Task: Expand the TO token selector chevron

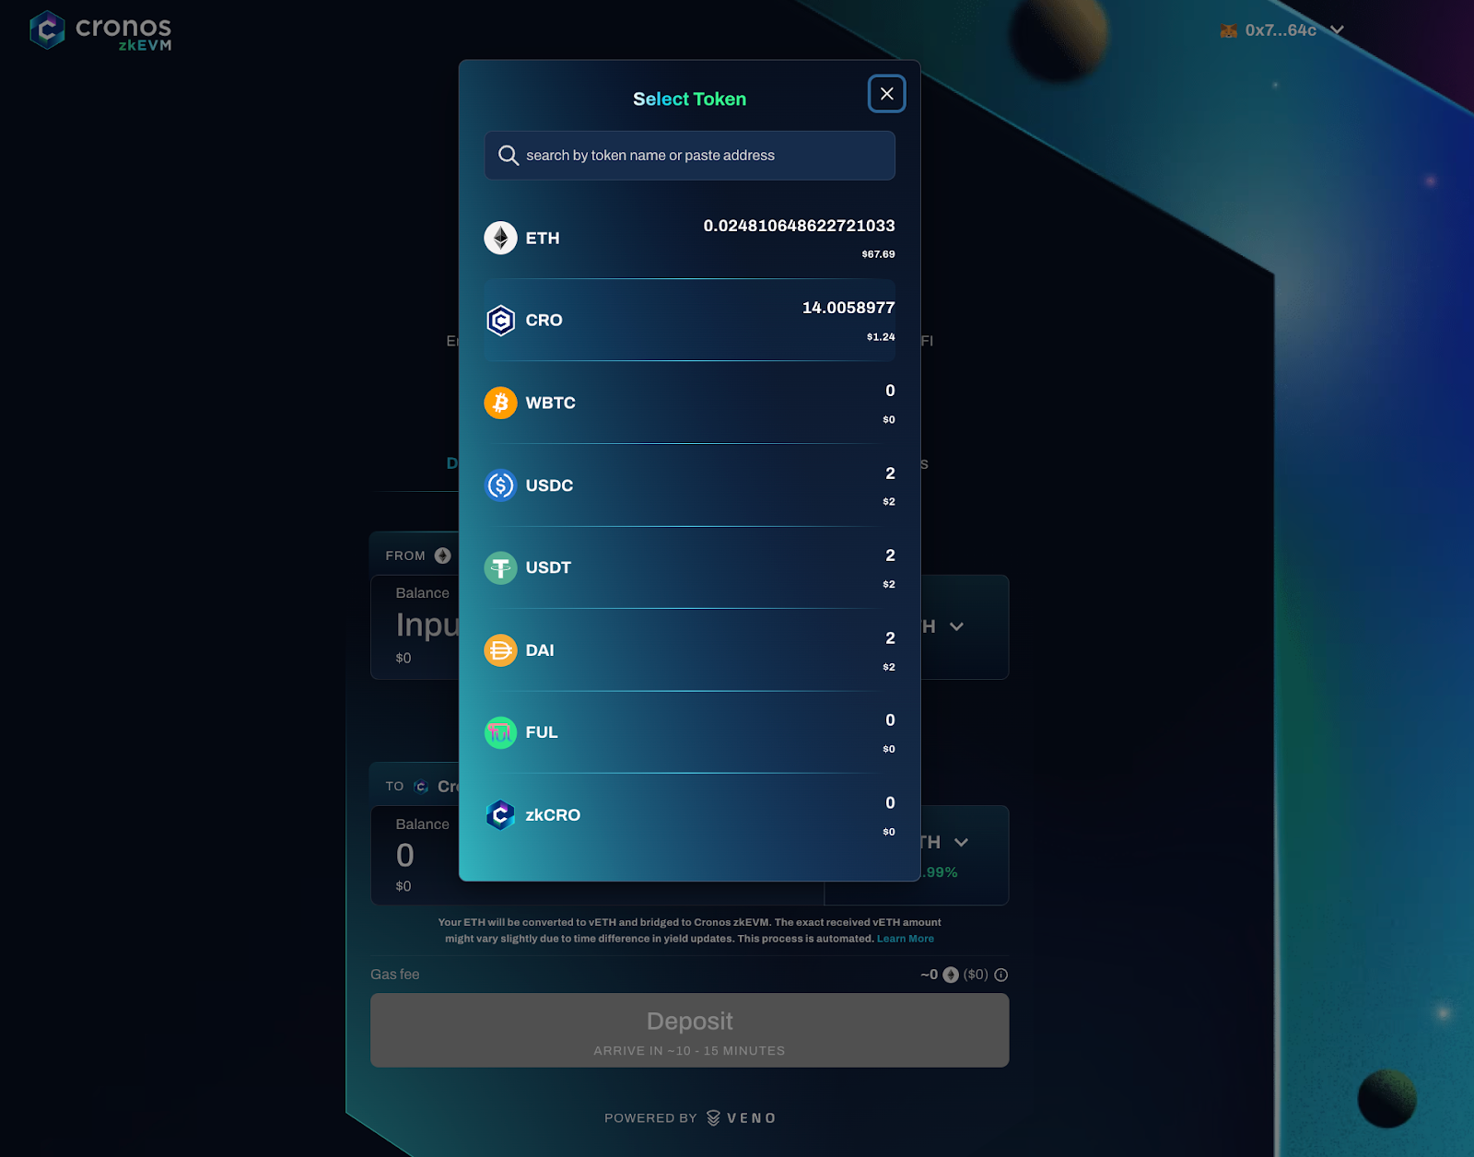Action: pyautogui.click(x=961, y=842)
